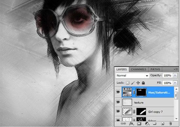The image size is (180, 127).
Task: Lock all with the padlock icon
Action: (143, 83)
